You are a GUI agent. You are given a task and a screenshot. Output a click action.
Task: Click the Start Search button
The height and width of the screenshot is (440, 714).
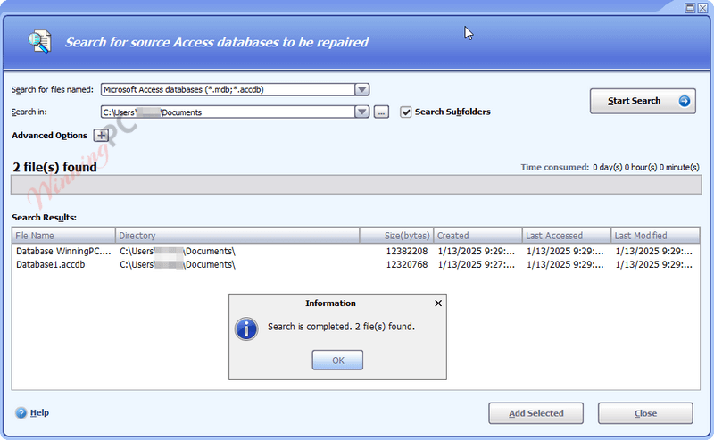coord(643,101)
